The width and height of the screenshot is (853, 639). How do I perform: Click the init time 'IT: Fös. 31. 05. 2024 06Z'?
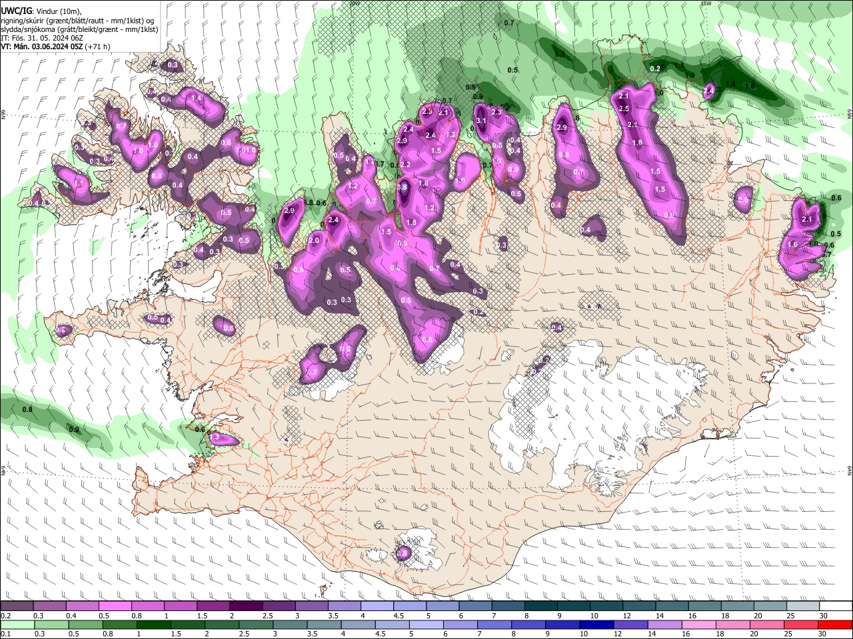[x=42, y=38]
